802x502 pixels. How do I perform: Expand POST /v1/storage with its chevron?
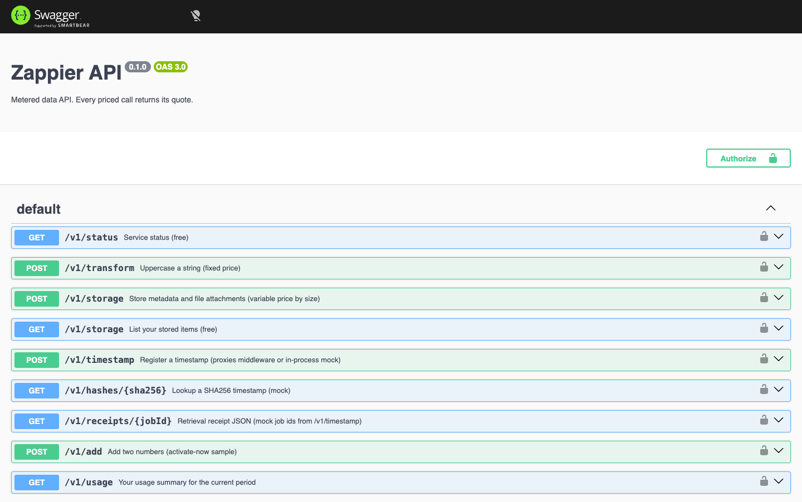pos(779,298)
